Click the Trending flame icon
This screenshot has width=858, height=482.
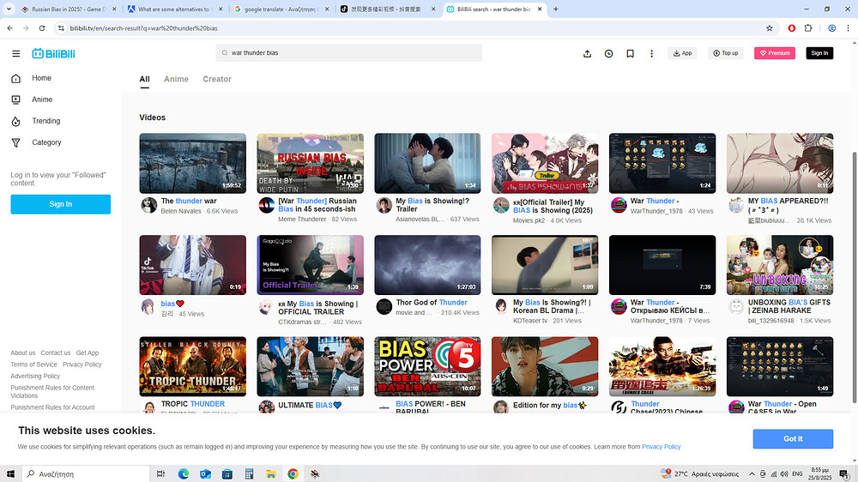pos(15,122)
